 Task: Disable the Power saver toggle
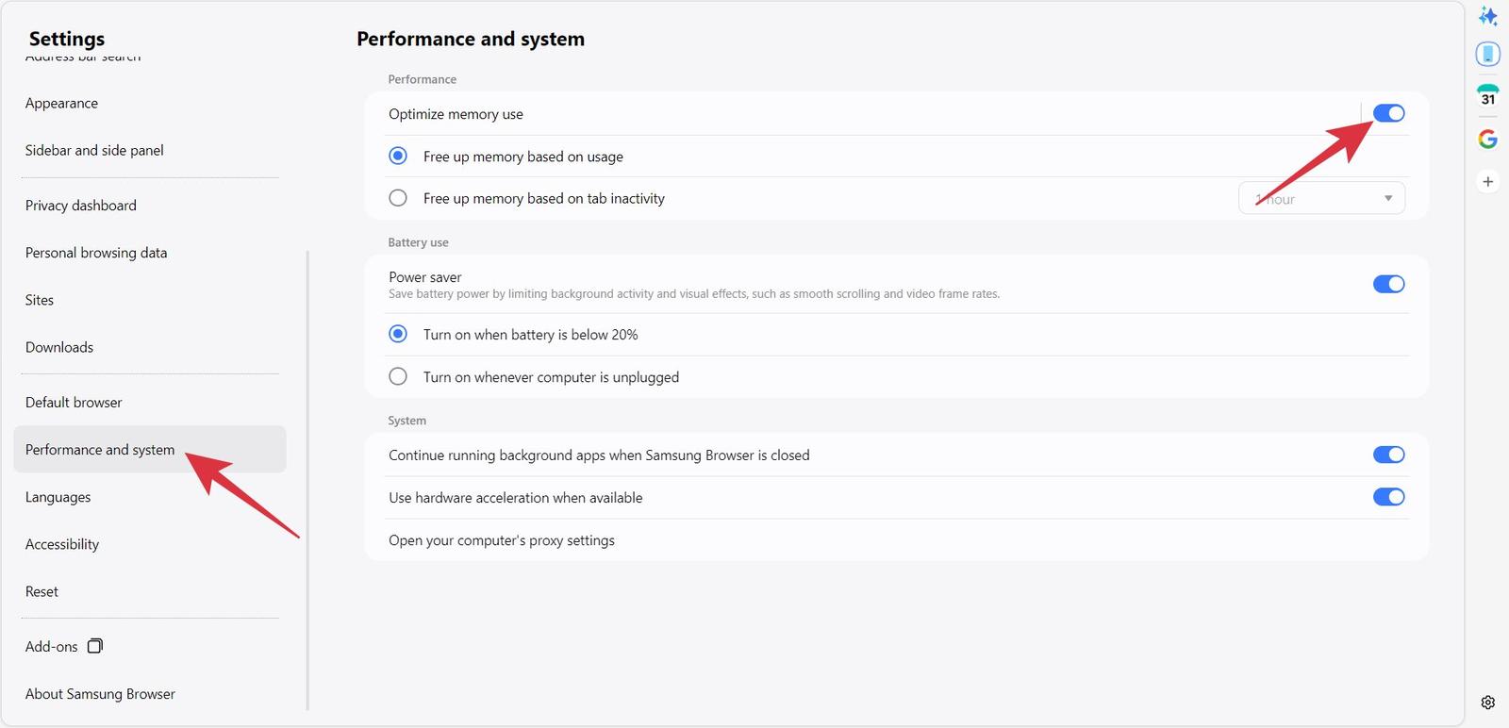click(x=1388, y=284)
